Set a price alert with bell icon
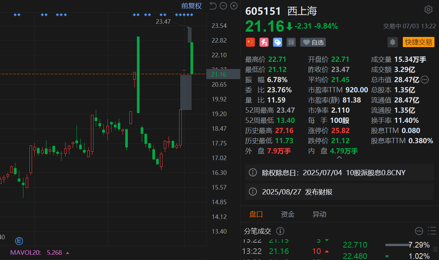 393,42
